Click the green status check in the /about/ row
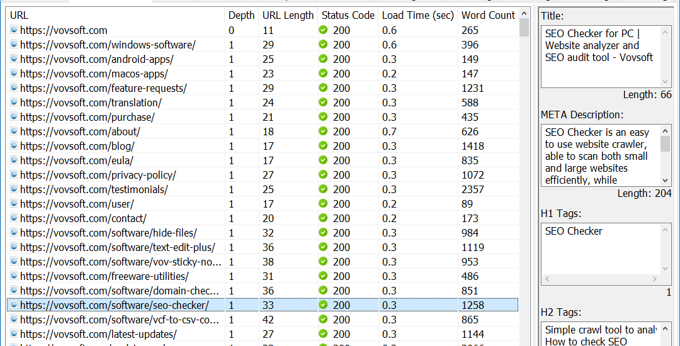Viewport: 680px width, 346px height. (x=323, y=131)
